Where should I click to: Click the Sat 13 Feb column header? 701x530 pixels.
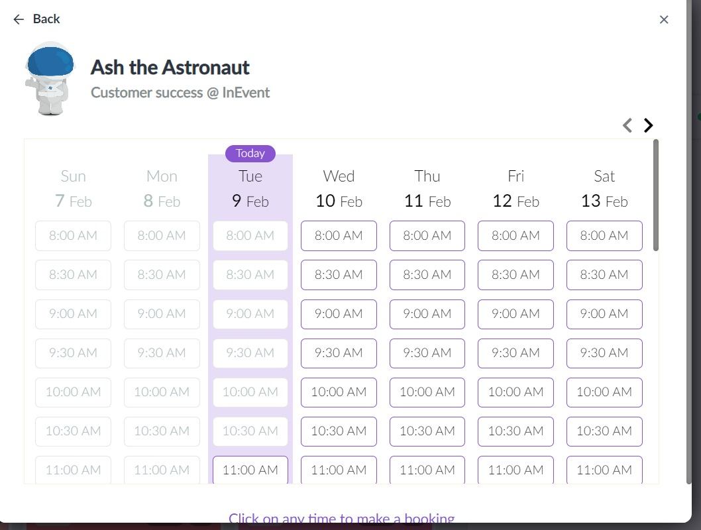tap(604, 189)
